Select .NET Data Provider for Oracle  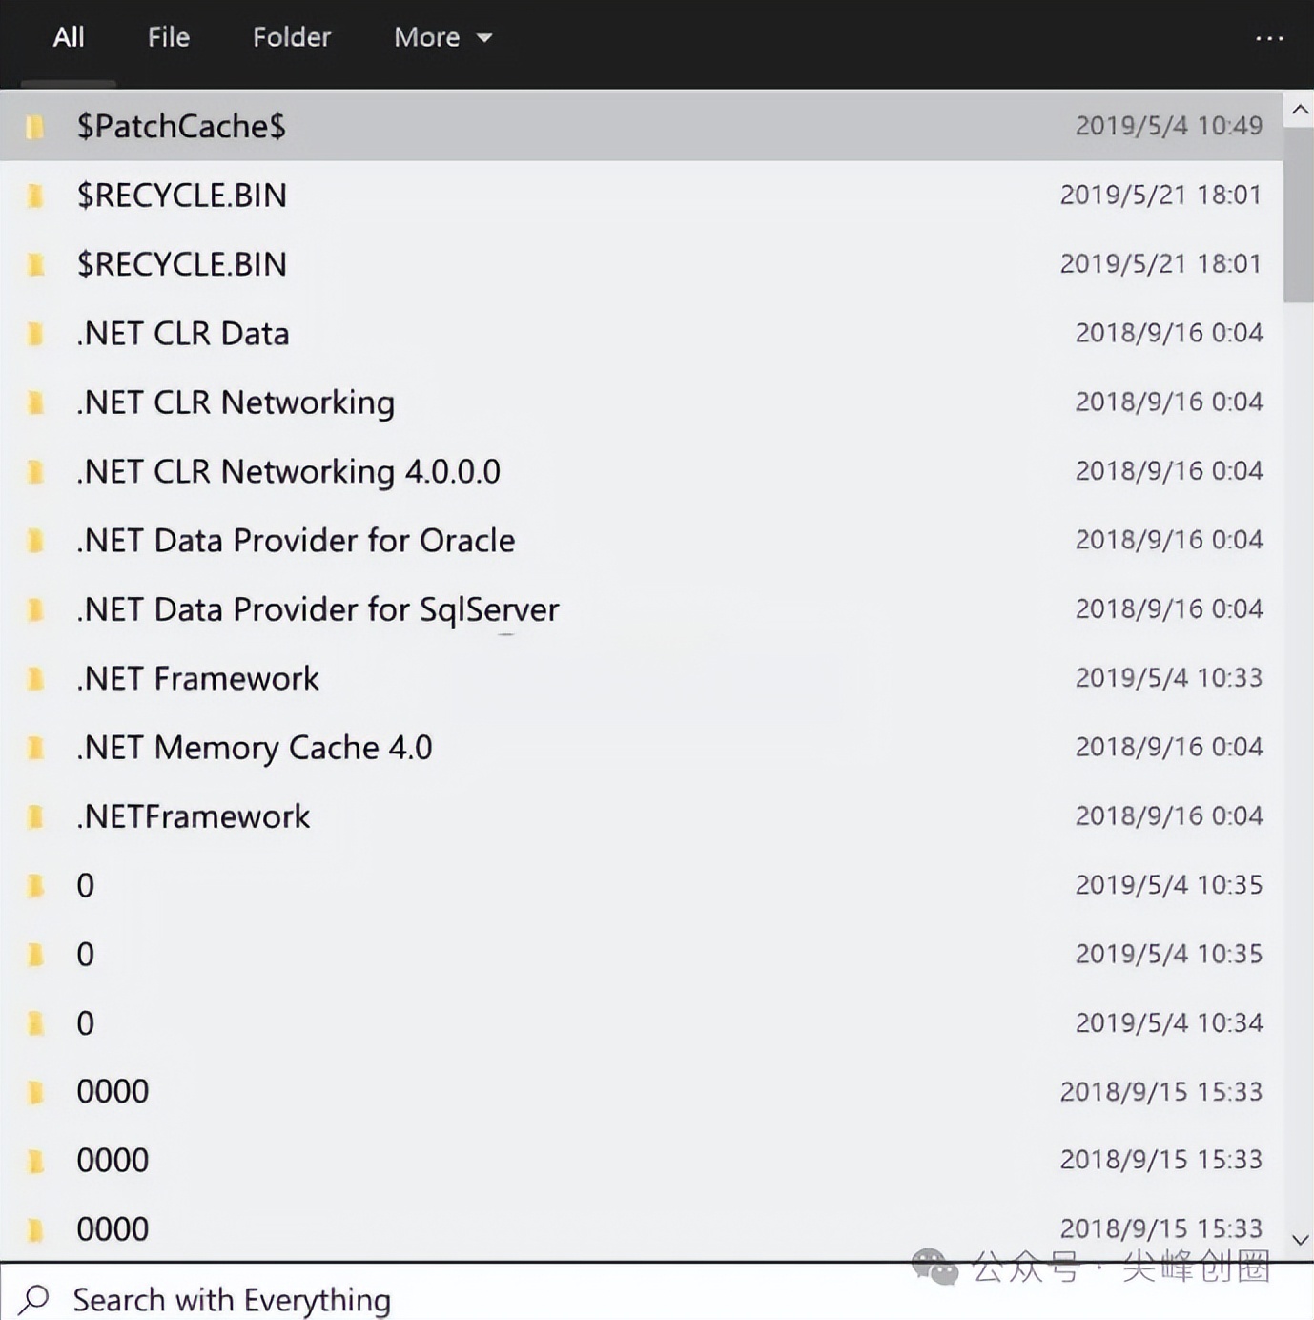642,541
